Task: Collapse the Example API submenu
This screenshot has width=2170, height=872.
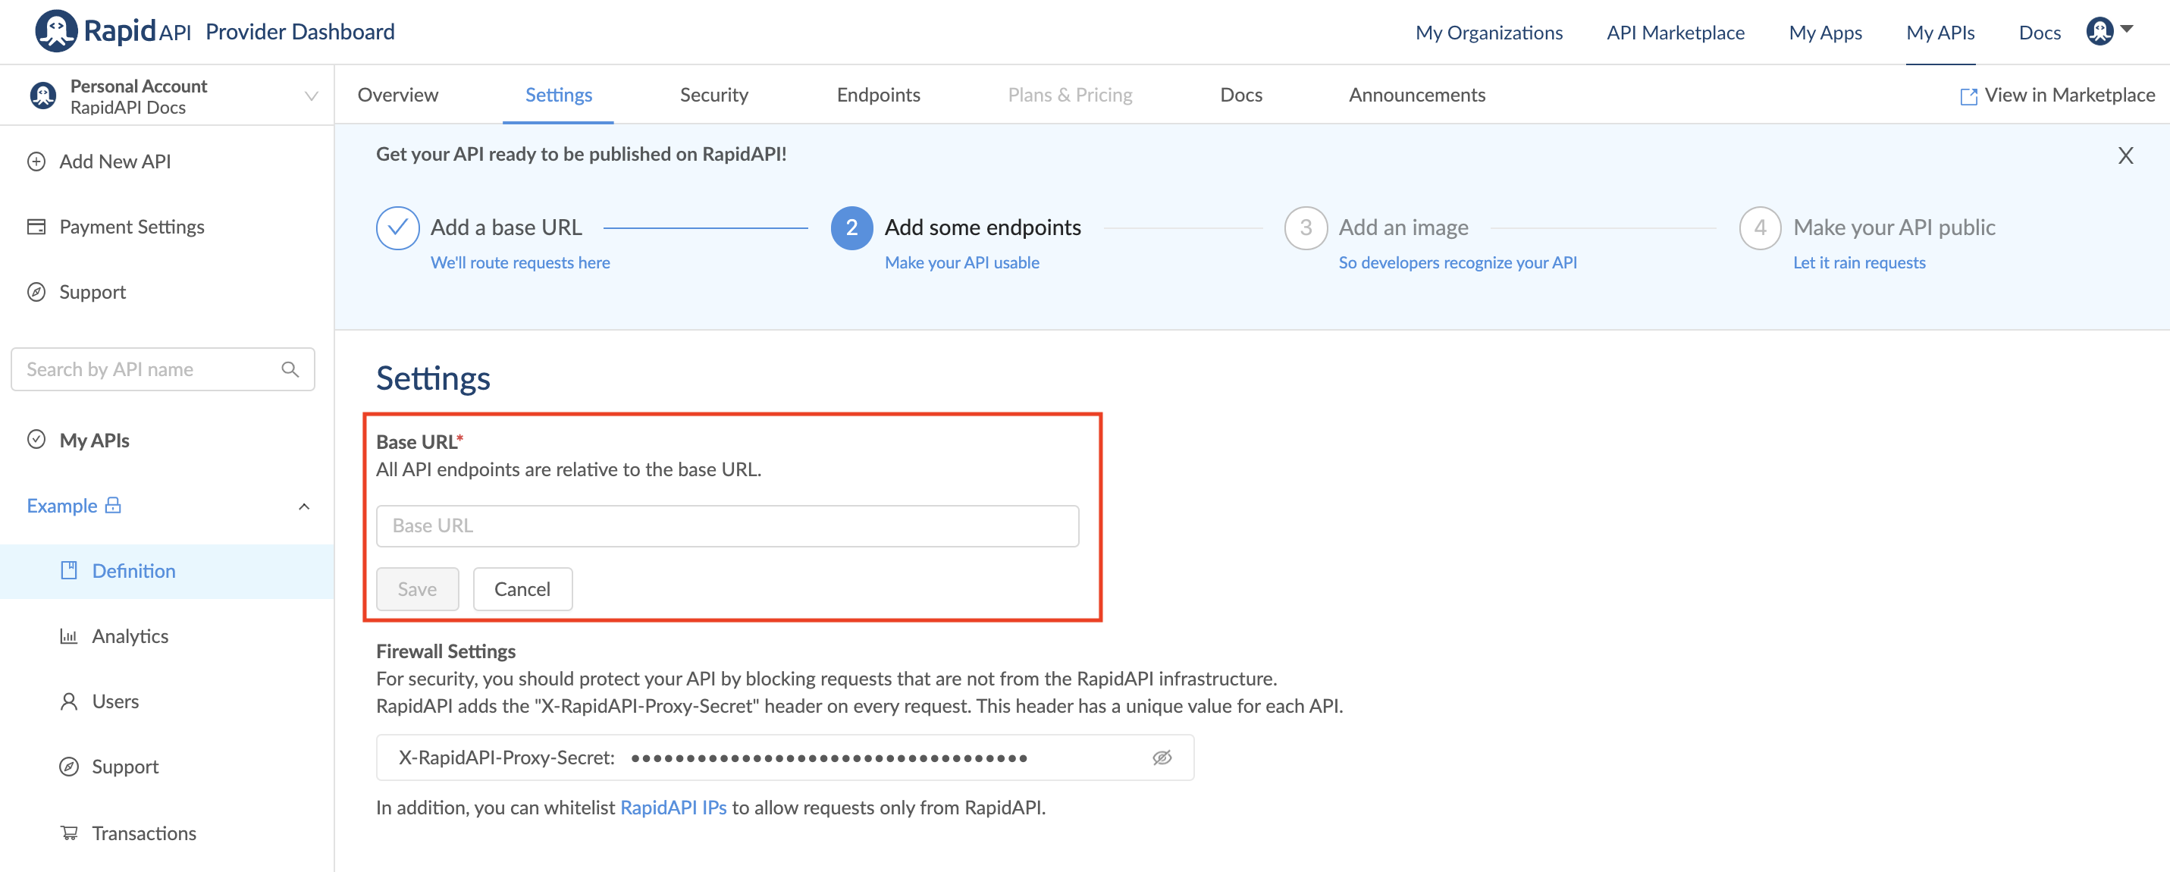Action: click(x=304, y=507)
